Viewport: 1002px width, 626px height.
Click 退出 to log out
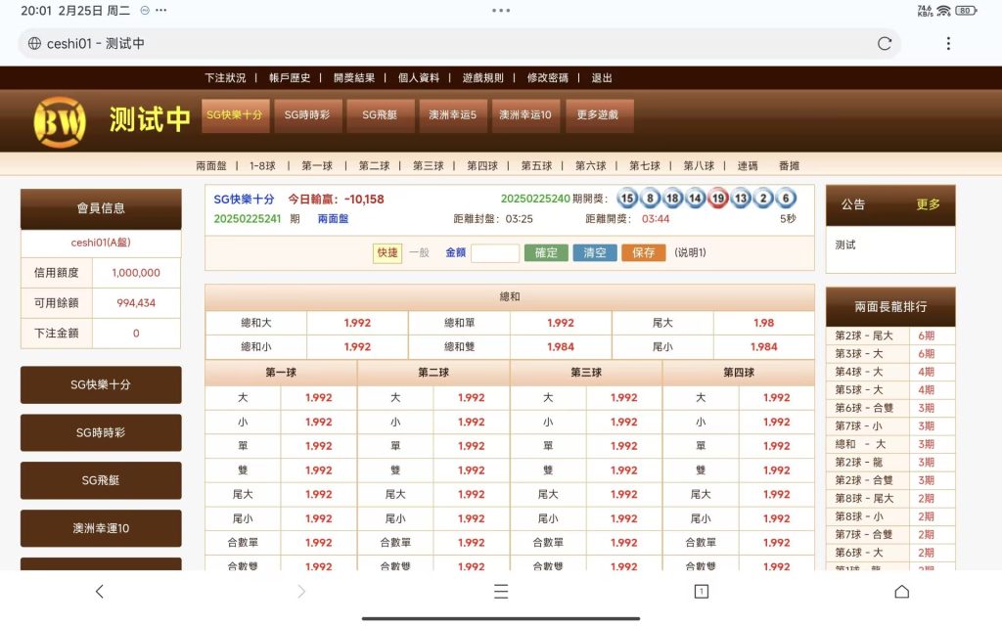(602, 78)
